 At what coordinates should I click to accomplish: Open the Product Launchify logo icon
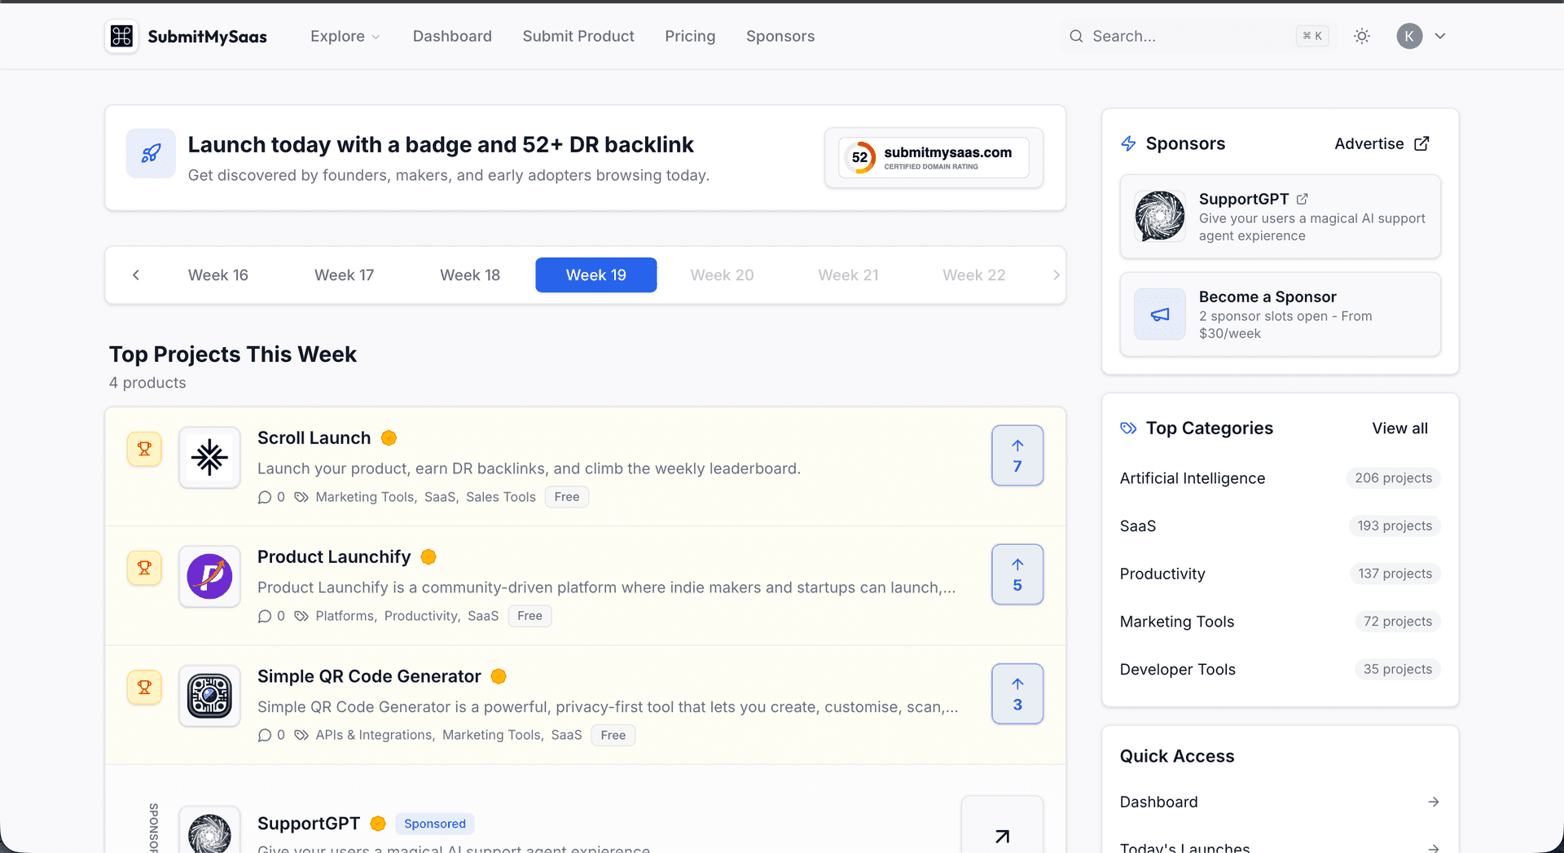209,577
